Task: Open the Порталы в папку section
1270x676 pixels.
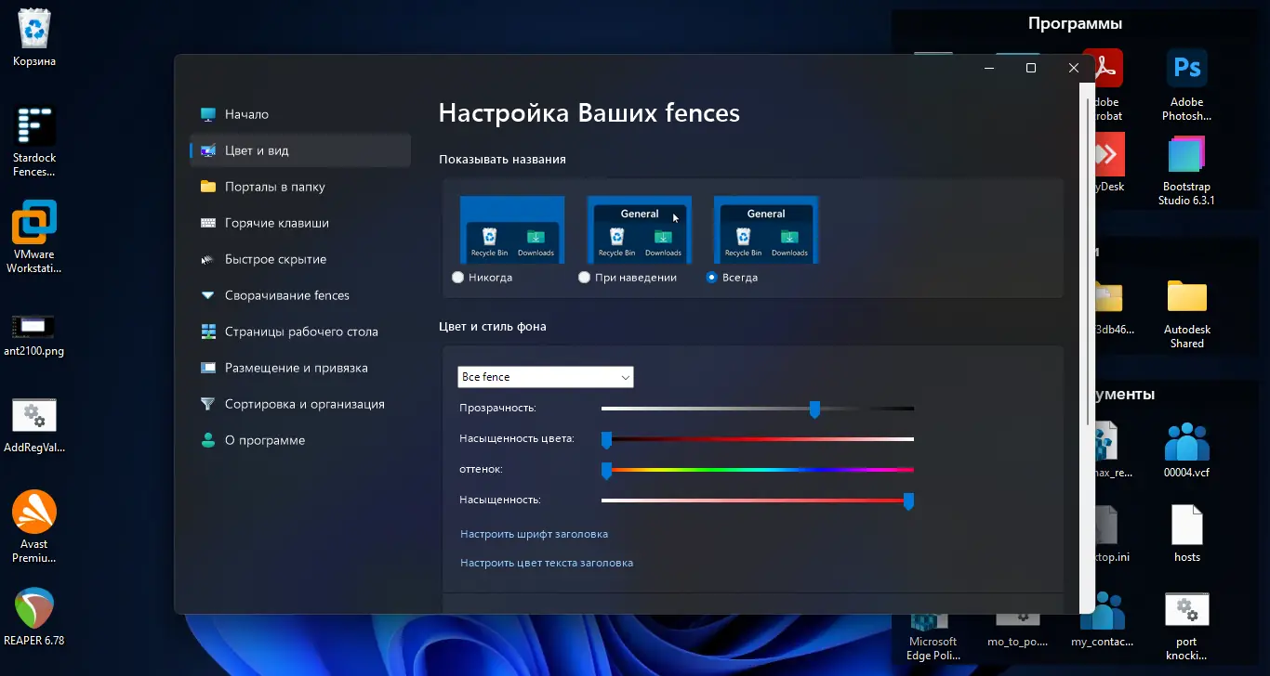Action: pos(300,187)
